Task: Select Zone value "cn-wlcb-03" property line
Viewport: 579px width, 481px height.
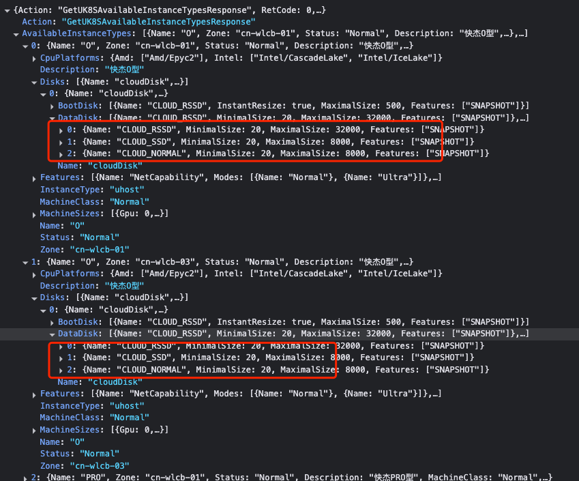Action: click(x=85, y=466)
